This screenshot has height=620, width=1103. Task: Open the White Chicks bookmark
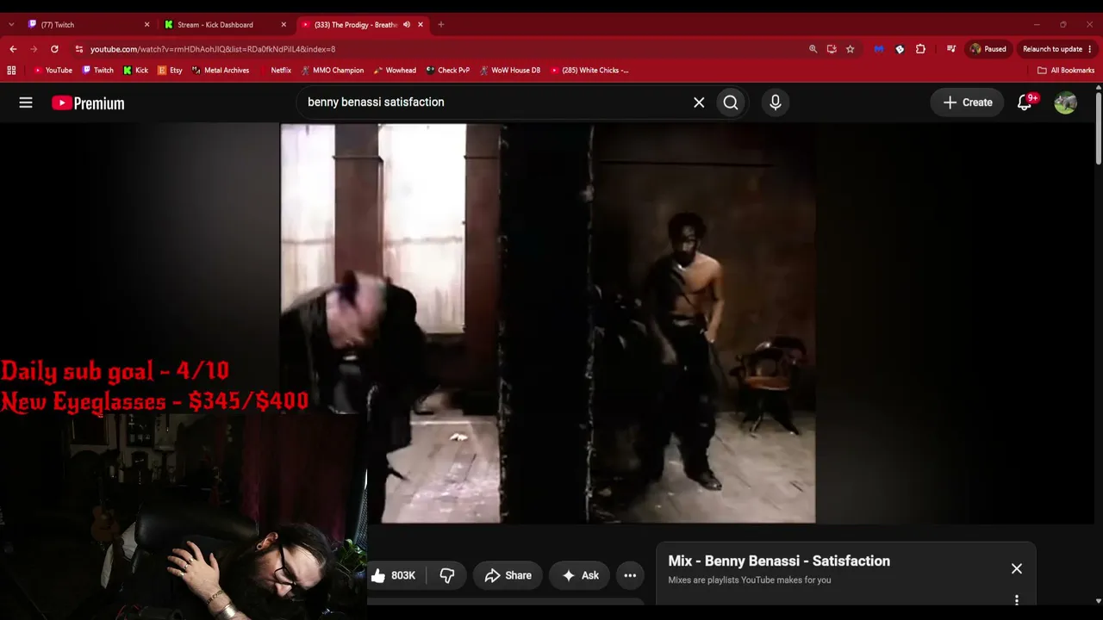tap(589, 71)
